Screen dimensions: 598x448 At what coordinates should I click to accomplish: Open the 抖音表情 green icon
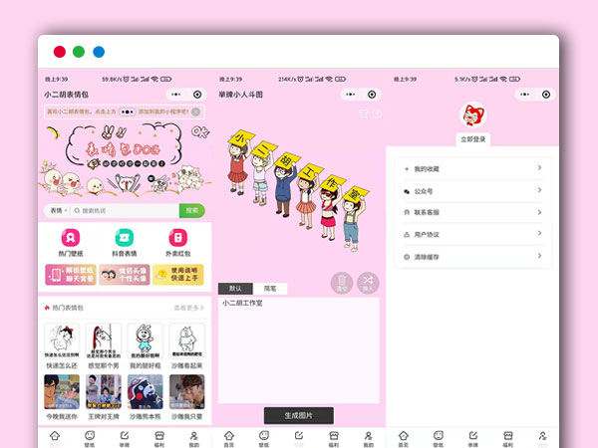coord(125,237)
